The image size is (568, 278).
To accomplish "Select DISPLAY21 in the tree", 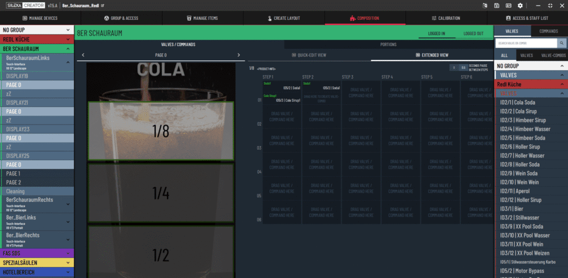I will point(37,102).
